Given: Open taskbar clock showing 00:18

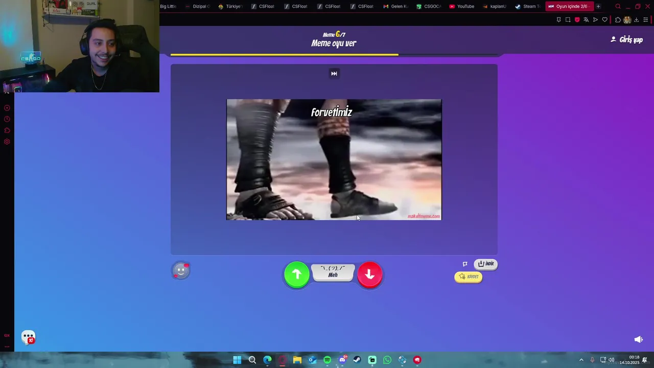Looking at the screenshot, I should click(x=629, y=360).
